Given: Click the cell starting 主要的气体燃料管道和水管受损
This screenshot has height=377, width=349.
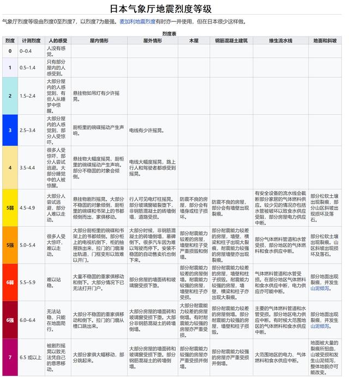Looking at the screenshot, I should [x=281, y=320].
